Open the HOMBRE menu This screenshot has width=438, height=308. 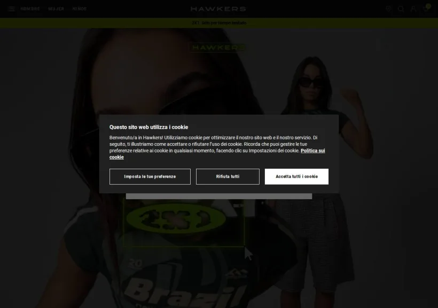tap(30, 9)
